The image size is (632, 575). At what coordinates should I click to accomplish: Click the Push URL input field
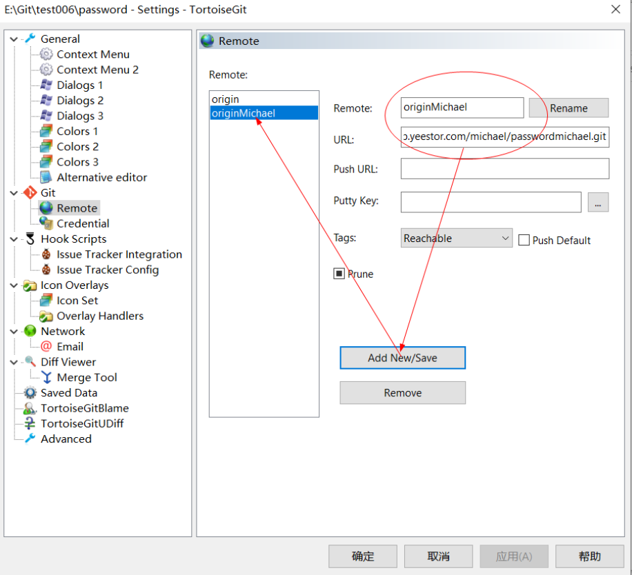[504, 168]
